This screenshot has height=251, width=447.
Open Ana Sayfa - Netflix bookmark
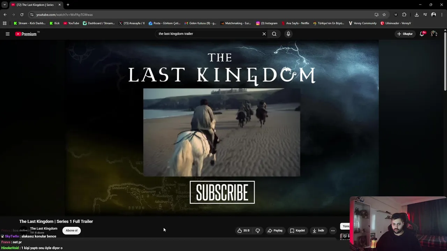295,23
